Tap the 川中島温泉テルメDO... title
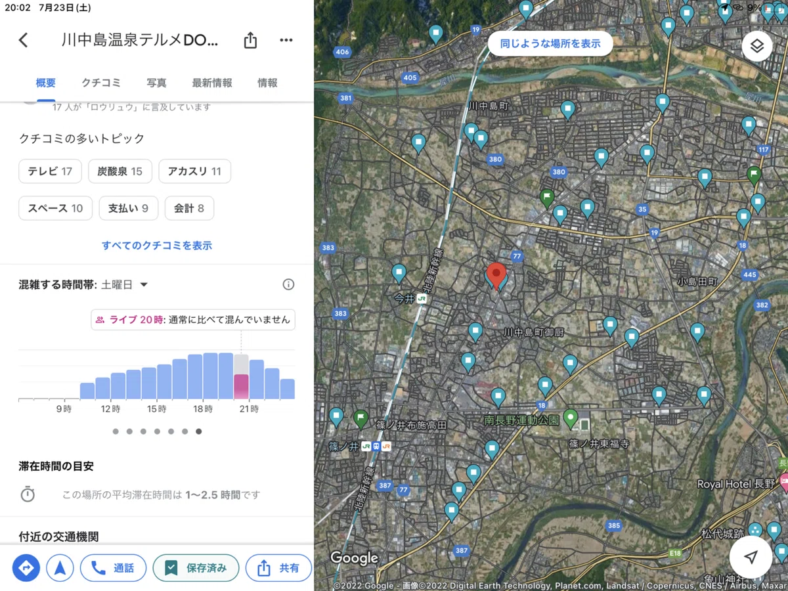 pos(140,40)
